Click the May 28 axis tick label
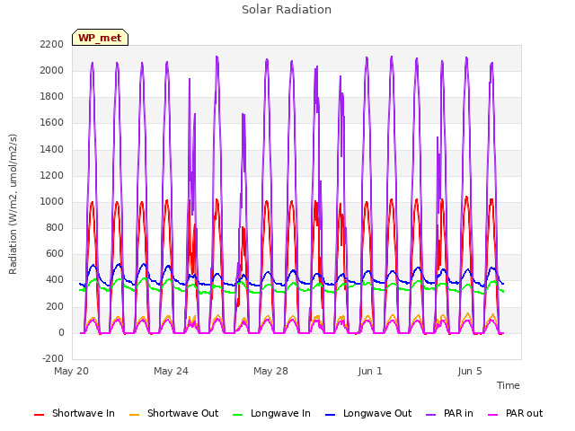This screenshot has width=575, height=431. (x=270, y=371)
